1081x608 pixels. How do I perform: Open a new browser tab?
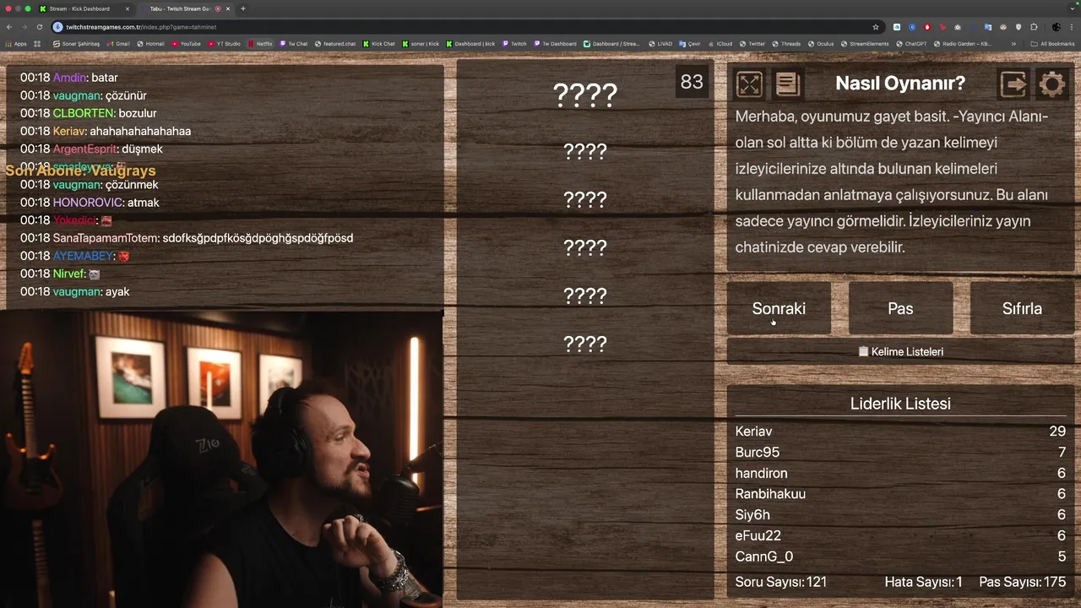[242, 8]
